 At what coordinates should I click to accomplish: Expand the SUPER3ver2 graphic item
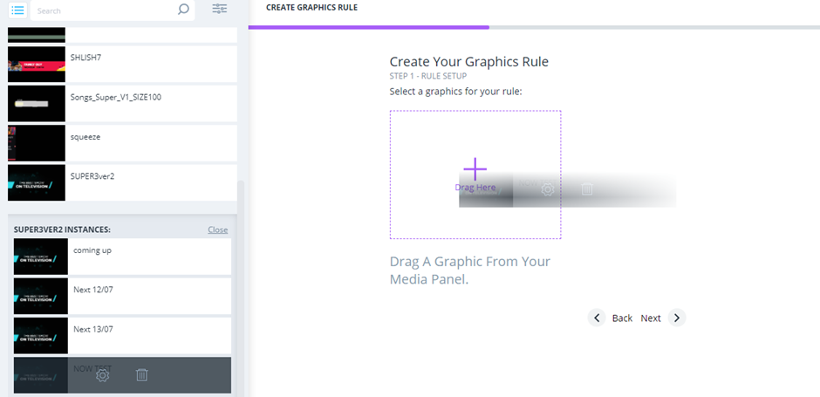pos(122,182)
